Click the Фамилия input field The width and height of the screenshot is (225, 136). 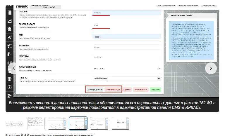click(x=127, y=47)
